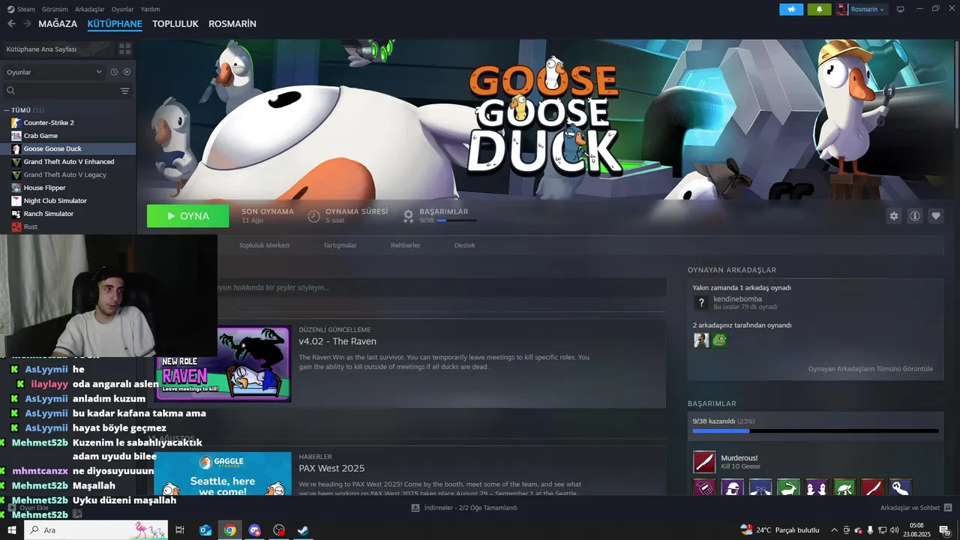Show hidden system tray icons chevron
The width and height of the screenshot is (960, 540).
834,530
